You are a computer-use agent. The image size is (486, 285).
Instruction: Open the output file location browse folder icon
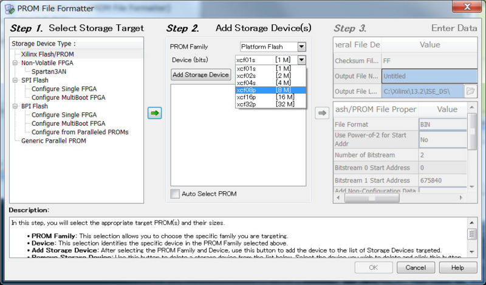470,91
